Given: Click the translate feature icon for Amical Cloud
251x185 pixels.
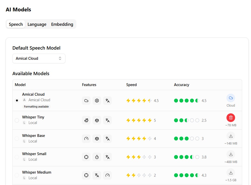Looking at the screenshot, I should click(107, 100).
